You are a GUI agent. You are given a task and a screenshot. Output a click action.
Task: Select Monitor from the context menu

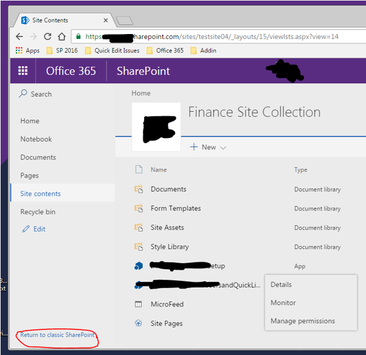(311, 303)
